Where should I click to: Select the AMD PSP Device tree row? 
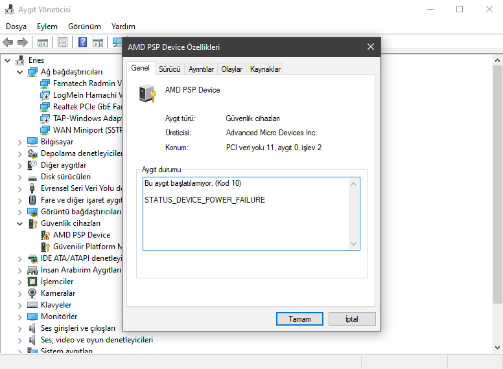point(82,235)
